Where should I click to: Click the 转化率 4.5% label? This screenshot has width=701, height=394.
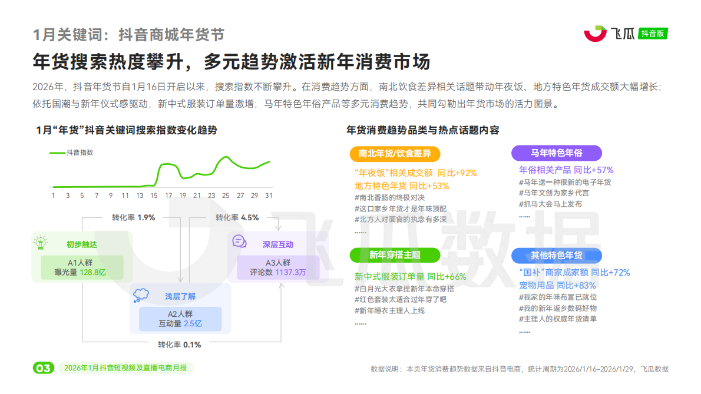[x=237, y=217]
